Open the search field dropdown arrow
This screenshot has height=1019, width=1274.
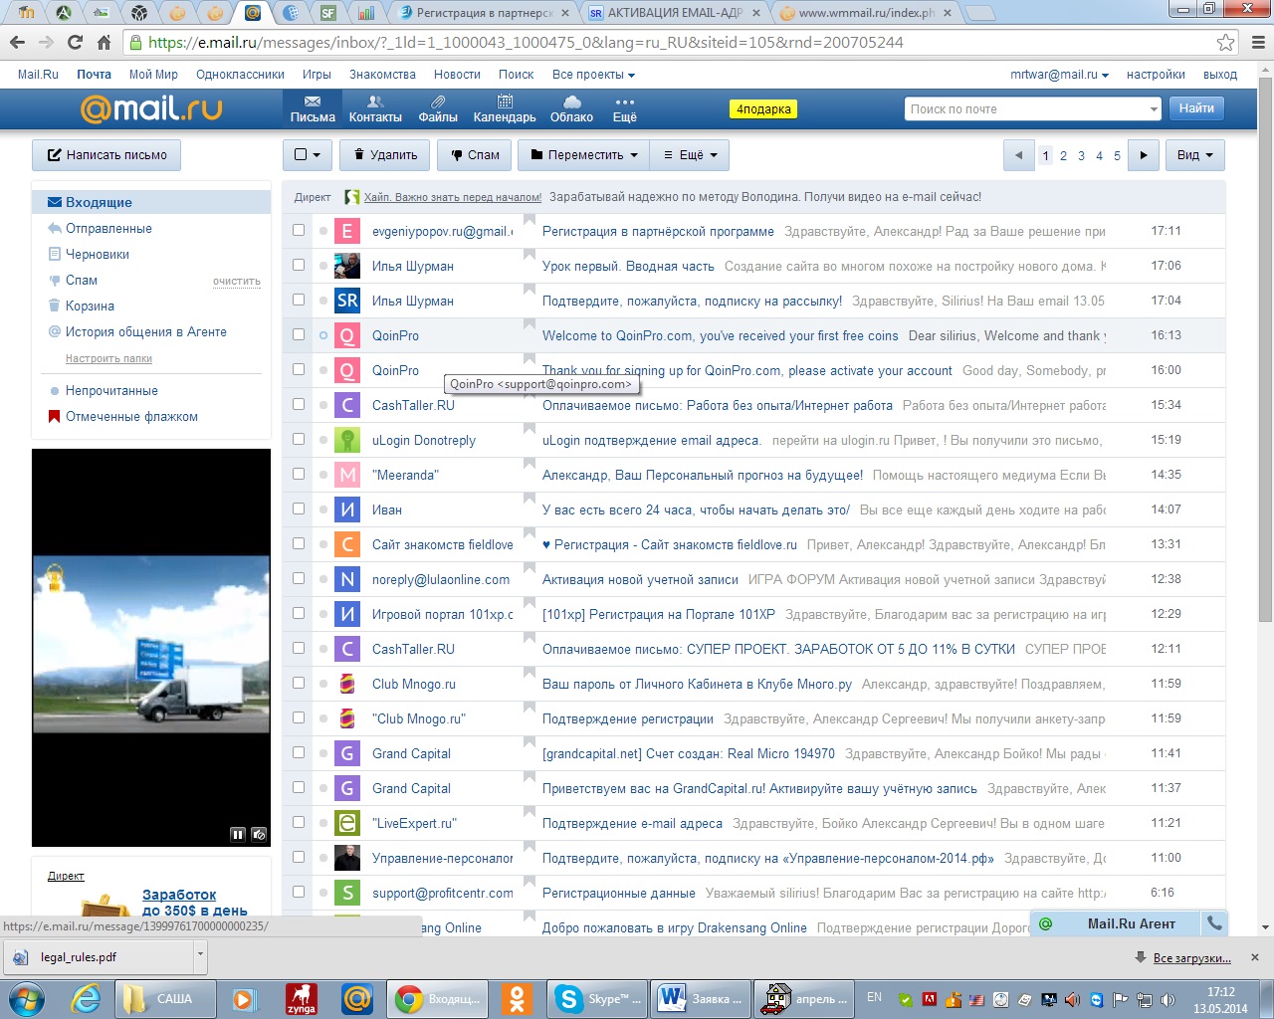[x=1154, y=108]
